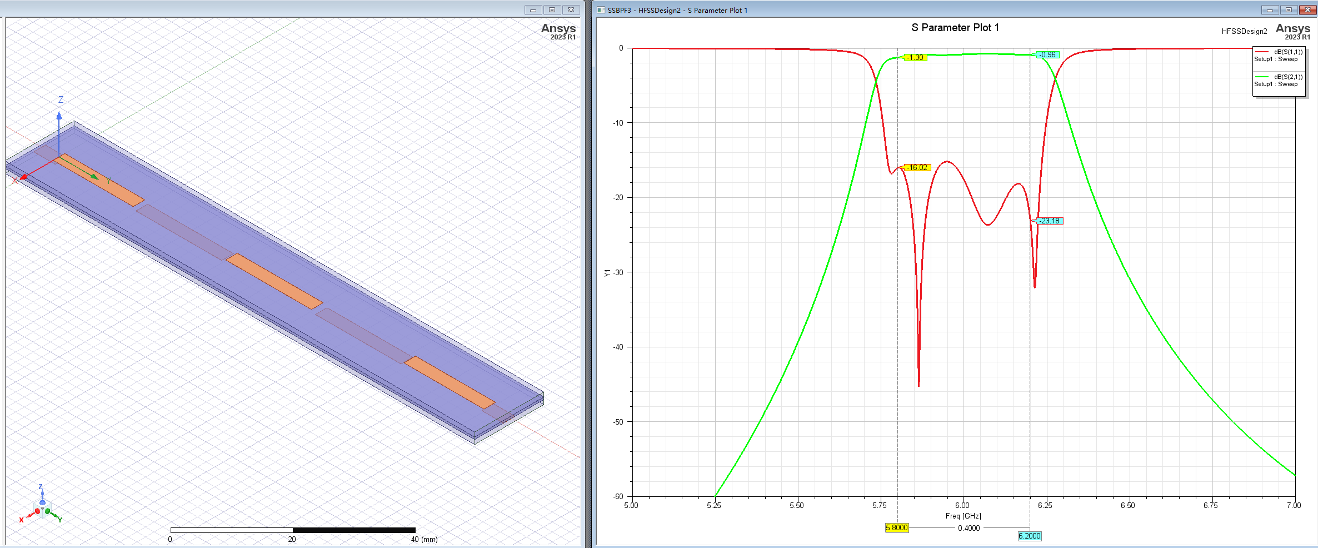This screenshot has width=1318, height=548.
Task: Click the grey center dot of the orientation gizmo
Action: pos(42,509)
